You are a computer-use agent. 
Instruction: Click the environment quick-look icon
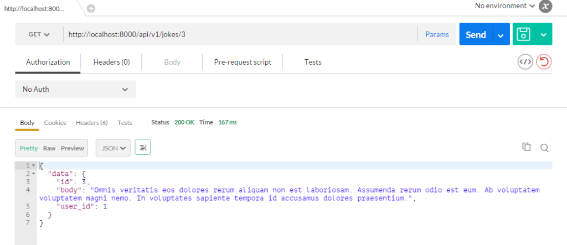pos(546,6)
